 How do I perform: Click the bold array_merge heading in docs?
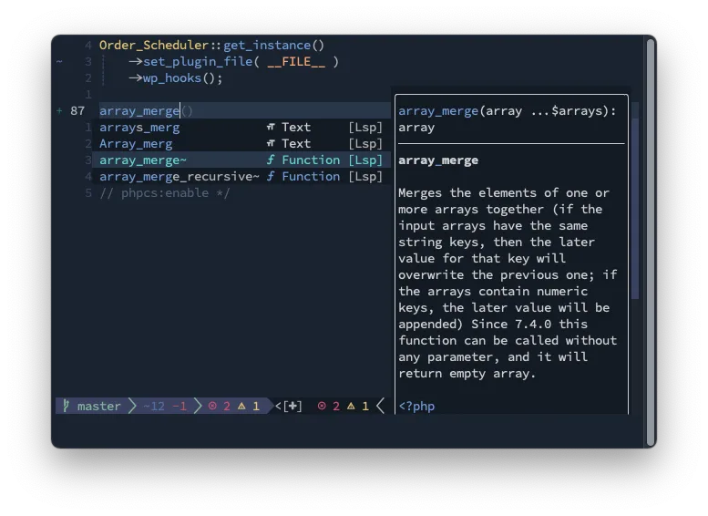[438, 160]
